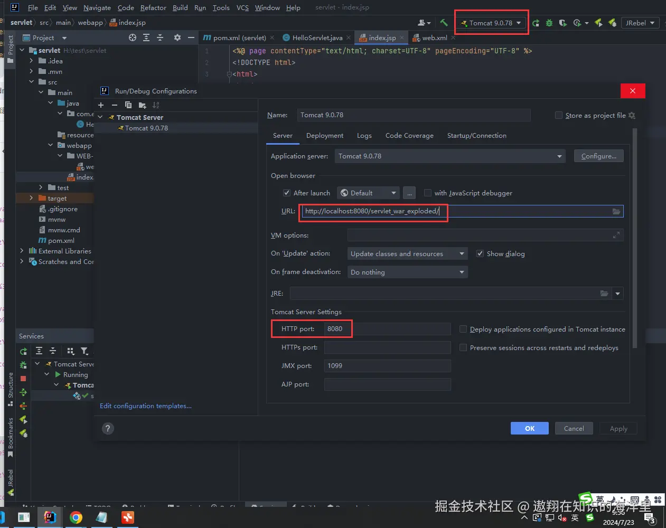Click Rerun in Debug icon in Services panel
This screenshot has width=666, height=528.
point(23,365)
